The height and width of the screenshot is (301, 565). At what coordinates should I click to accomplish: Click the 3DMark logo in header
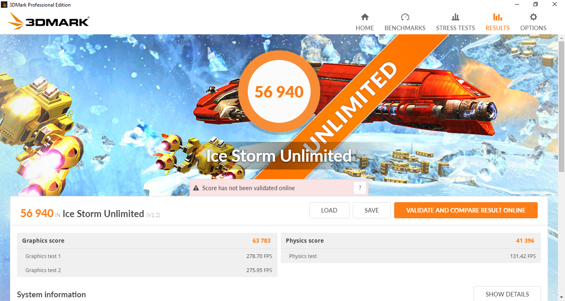click(49, 21)
